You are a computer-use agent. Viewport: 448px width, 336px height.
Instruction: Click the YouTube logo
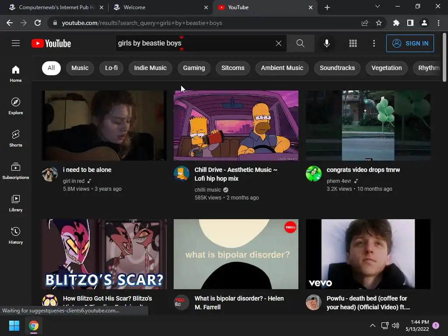pyautogui.click(x=51, y=43)
